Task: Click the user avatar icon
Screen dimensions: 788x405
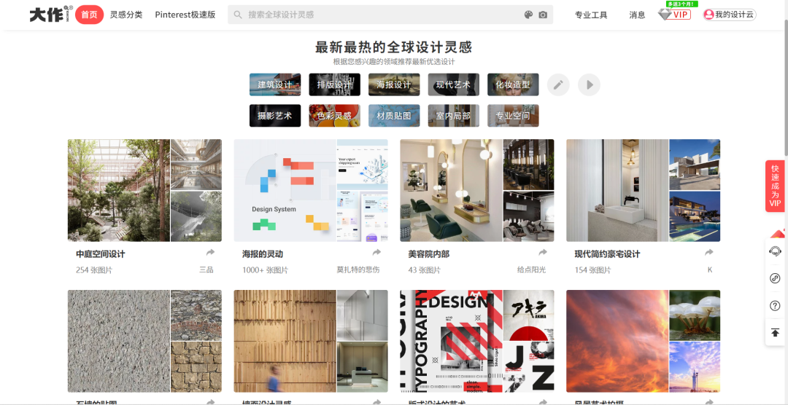Action: point(709,15)
